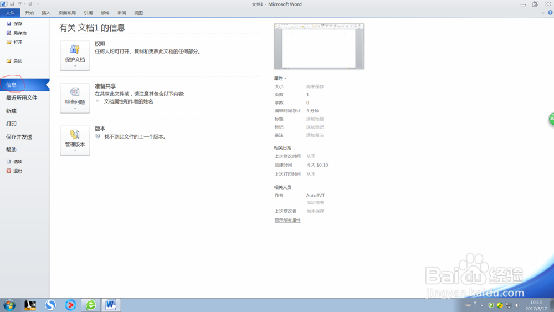Click the Word help question-mark icon
The image size is (554, 312).
(550, 12)
